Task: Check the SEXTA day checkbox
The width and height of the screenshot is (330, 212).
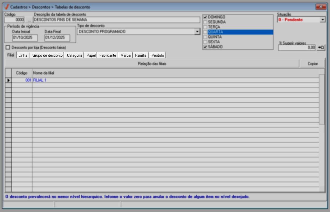Action: [x=205, y=42]
